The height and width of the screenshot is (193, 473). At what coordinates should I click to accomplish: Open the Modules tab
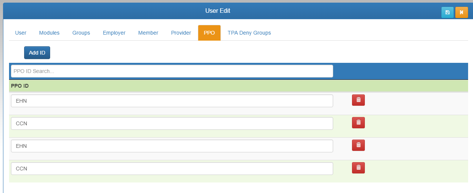click(49, 33)
